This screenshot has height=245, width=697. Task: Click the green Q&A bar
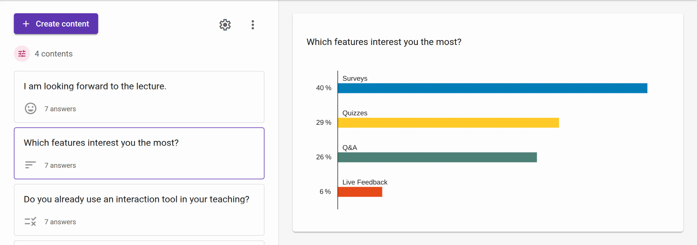pyautogui.click(x=437, y=157)
